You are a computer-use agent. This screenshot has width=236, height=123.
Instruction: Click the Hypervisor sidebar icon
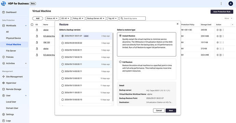(x=4, y=83)
